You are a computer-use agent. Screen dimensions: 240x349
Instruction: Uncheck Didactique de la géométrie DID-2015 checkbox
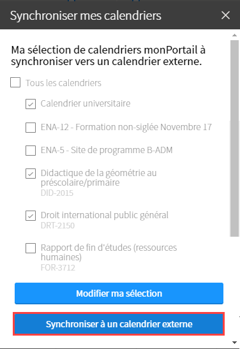coord(31,174)
